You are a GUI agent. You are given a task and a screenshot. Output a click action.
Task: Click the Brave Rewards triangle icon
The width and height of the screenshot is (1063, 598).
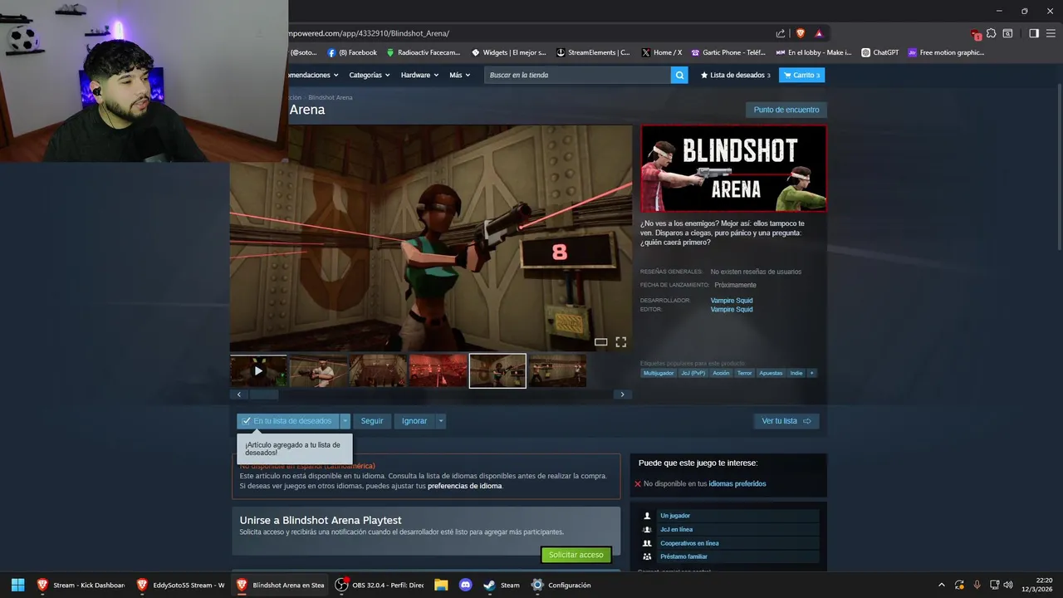819,33
